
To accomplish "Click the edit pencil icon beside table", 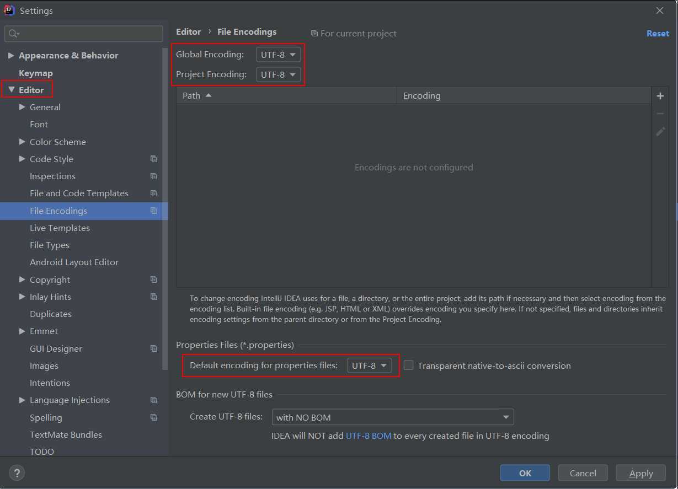I will [660, 131].
